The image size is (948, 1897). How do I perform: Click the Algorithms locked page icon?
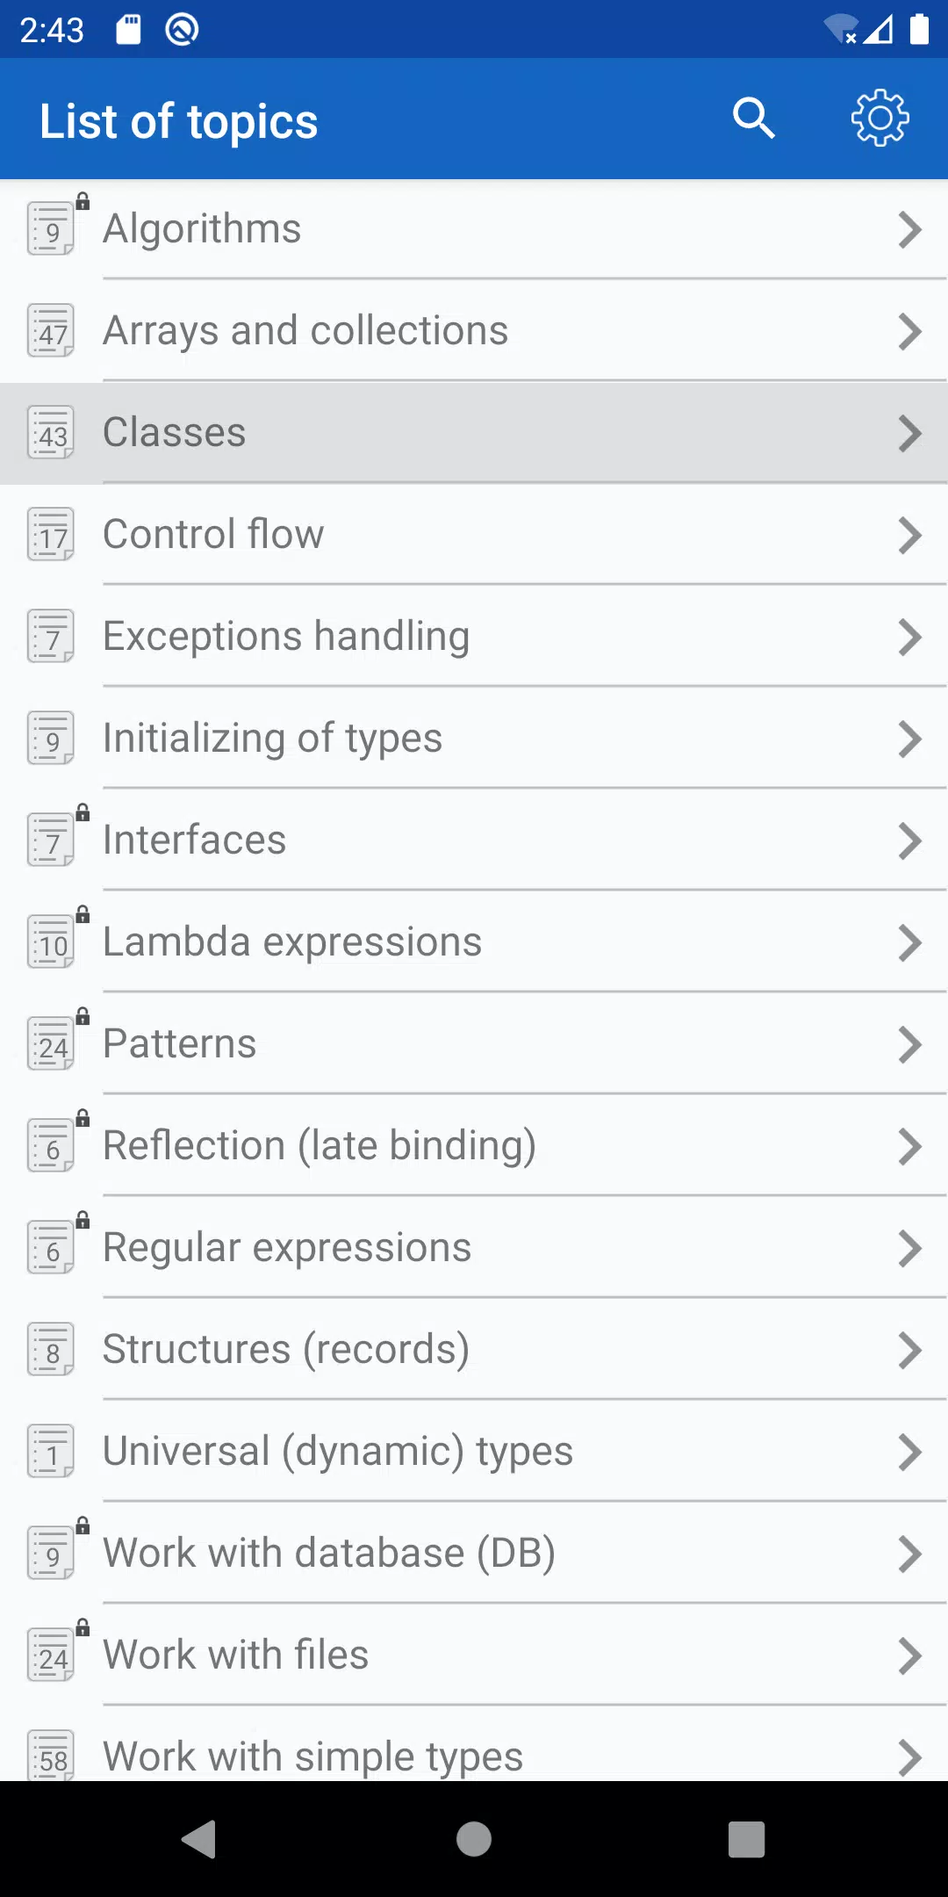(x=56, y=226)
